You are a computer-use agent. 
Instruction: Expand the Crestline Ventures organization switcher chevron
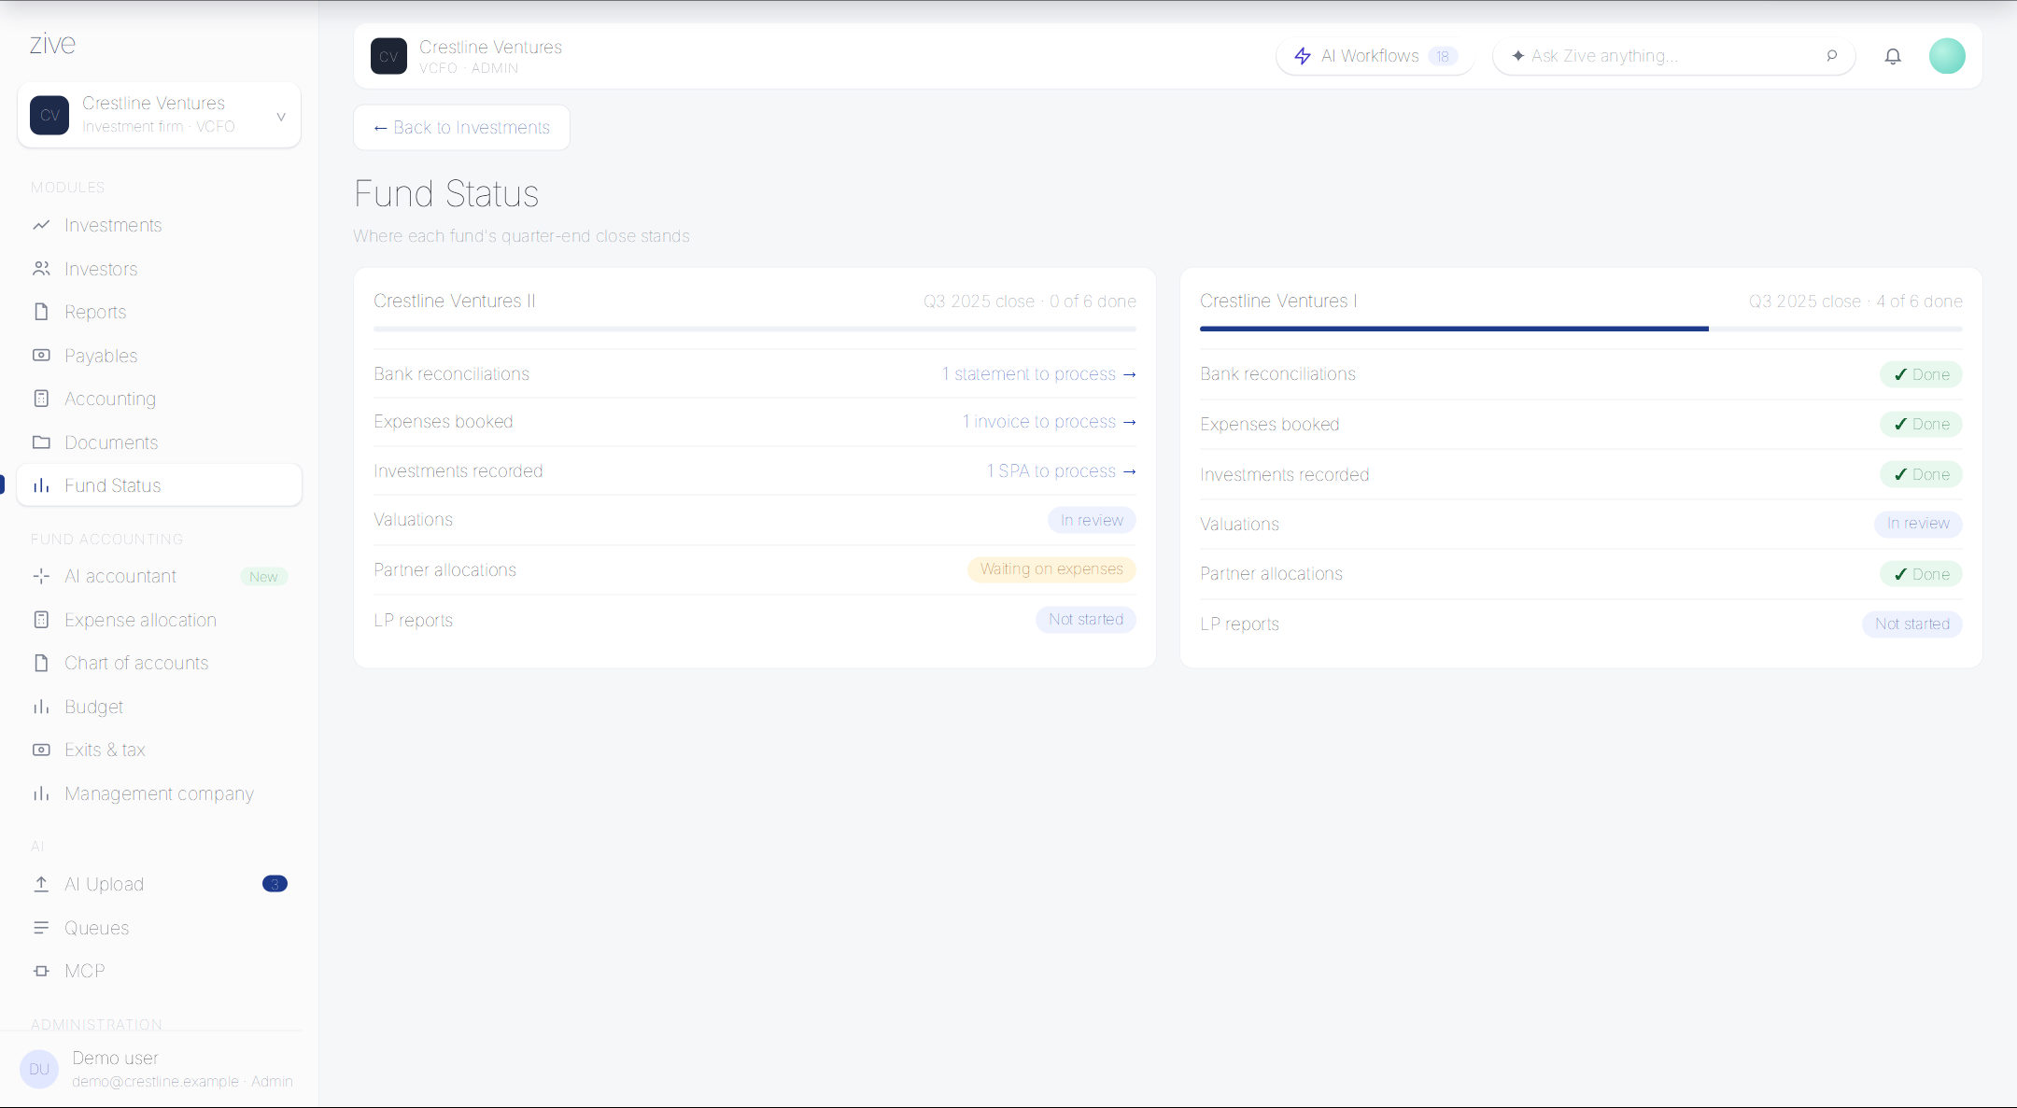point(281,116)
